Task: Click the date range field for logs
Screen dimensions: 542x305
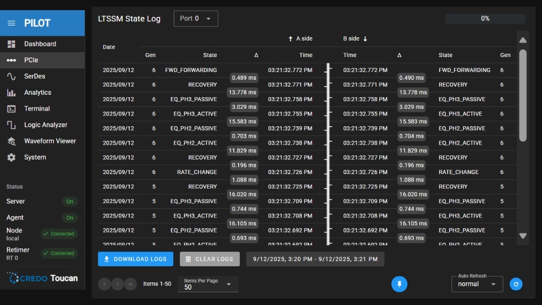Action: point(315,259)
